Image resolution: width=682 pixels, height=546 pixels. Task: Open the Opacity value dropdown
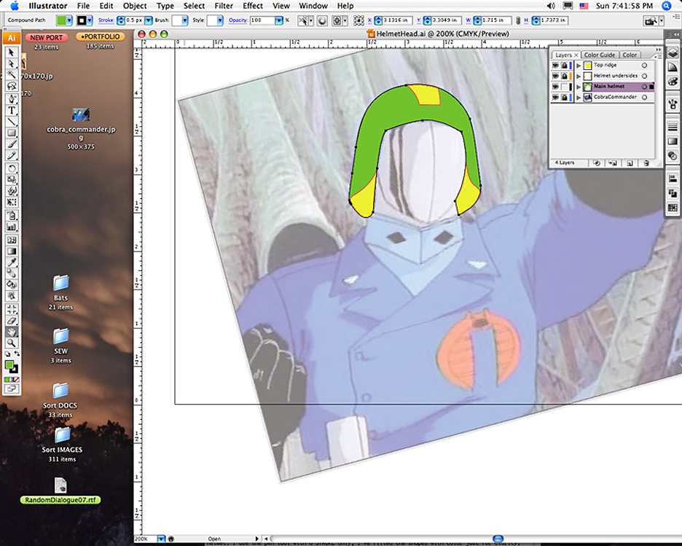(x=279, y=20)
